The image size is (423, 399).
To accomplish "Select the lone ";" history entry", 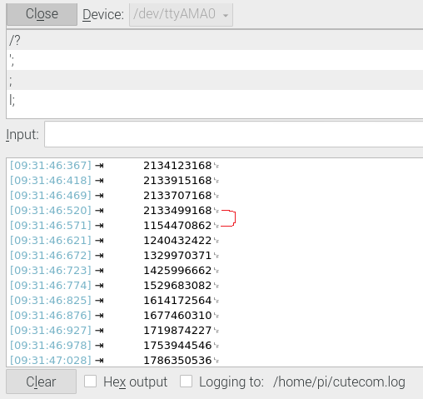I will [215, 80].
